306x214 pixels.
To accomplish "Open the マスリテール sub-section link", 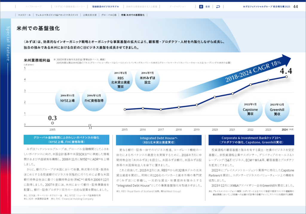I will tap(24, 15).
